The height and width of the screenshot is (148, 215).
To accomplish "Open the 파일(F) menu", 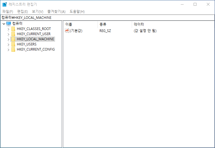I will point(8,11).
